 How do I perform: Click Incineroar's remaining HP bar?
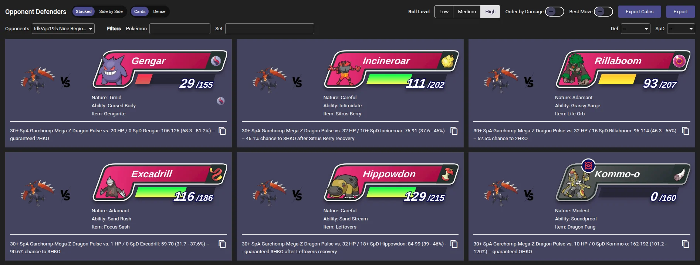click(389, 79)
